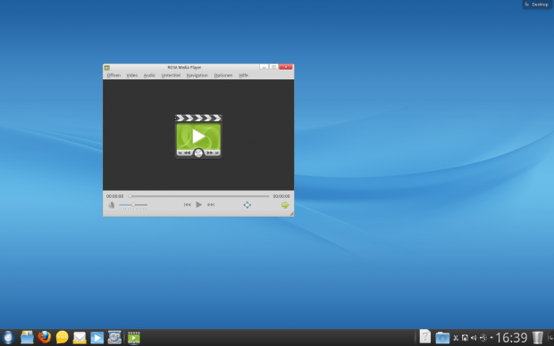Image resolution: width=554 pixels, height=346 pixels.
Task: Open the system volume tray icon
Action: pyautogui.click(x=474, y=338)
